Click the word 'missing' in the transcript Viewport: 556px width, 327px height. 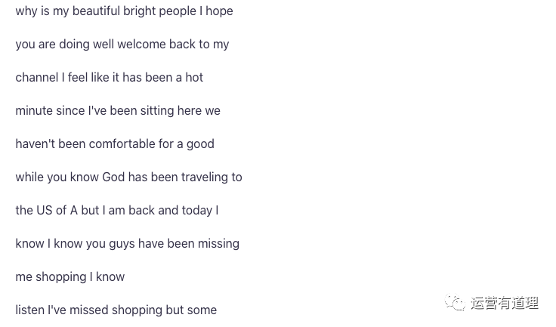218,244
